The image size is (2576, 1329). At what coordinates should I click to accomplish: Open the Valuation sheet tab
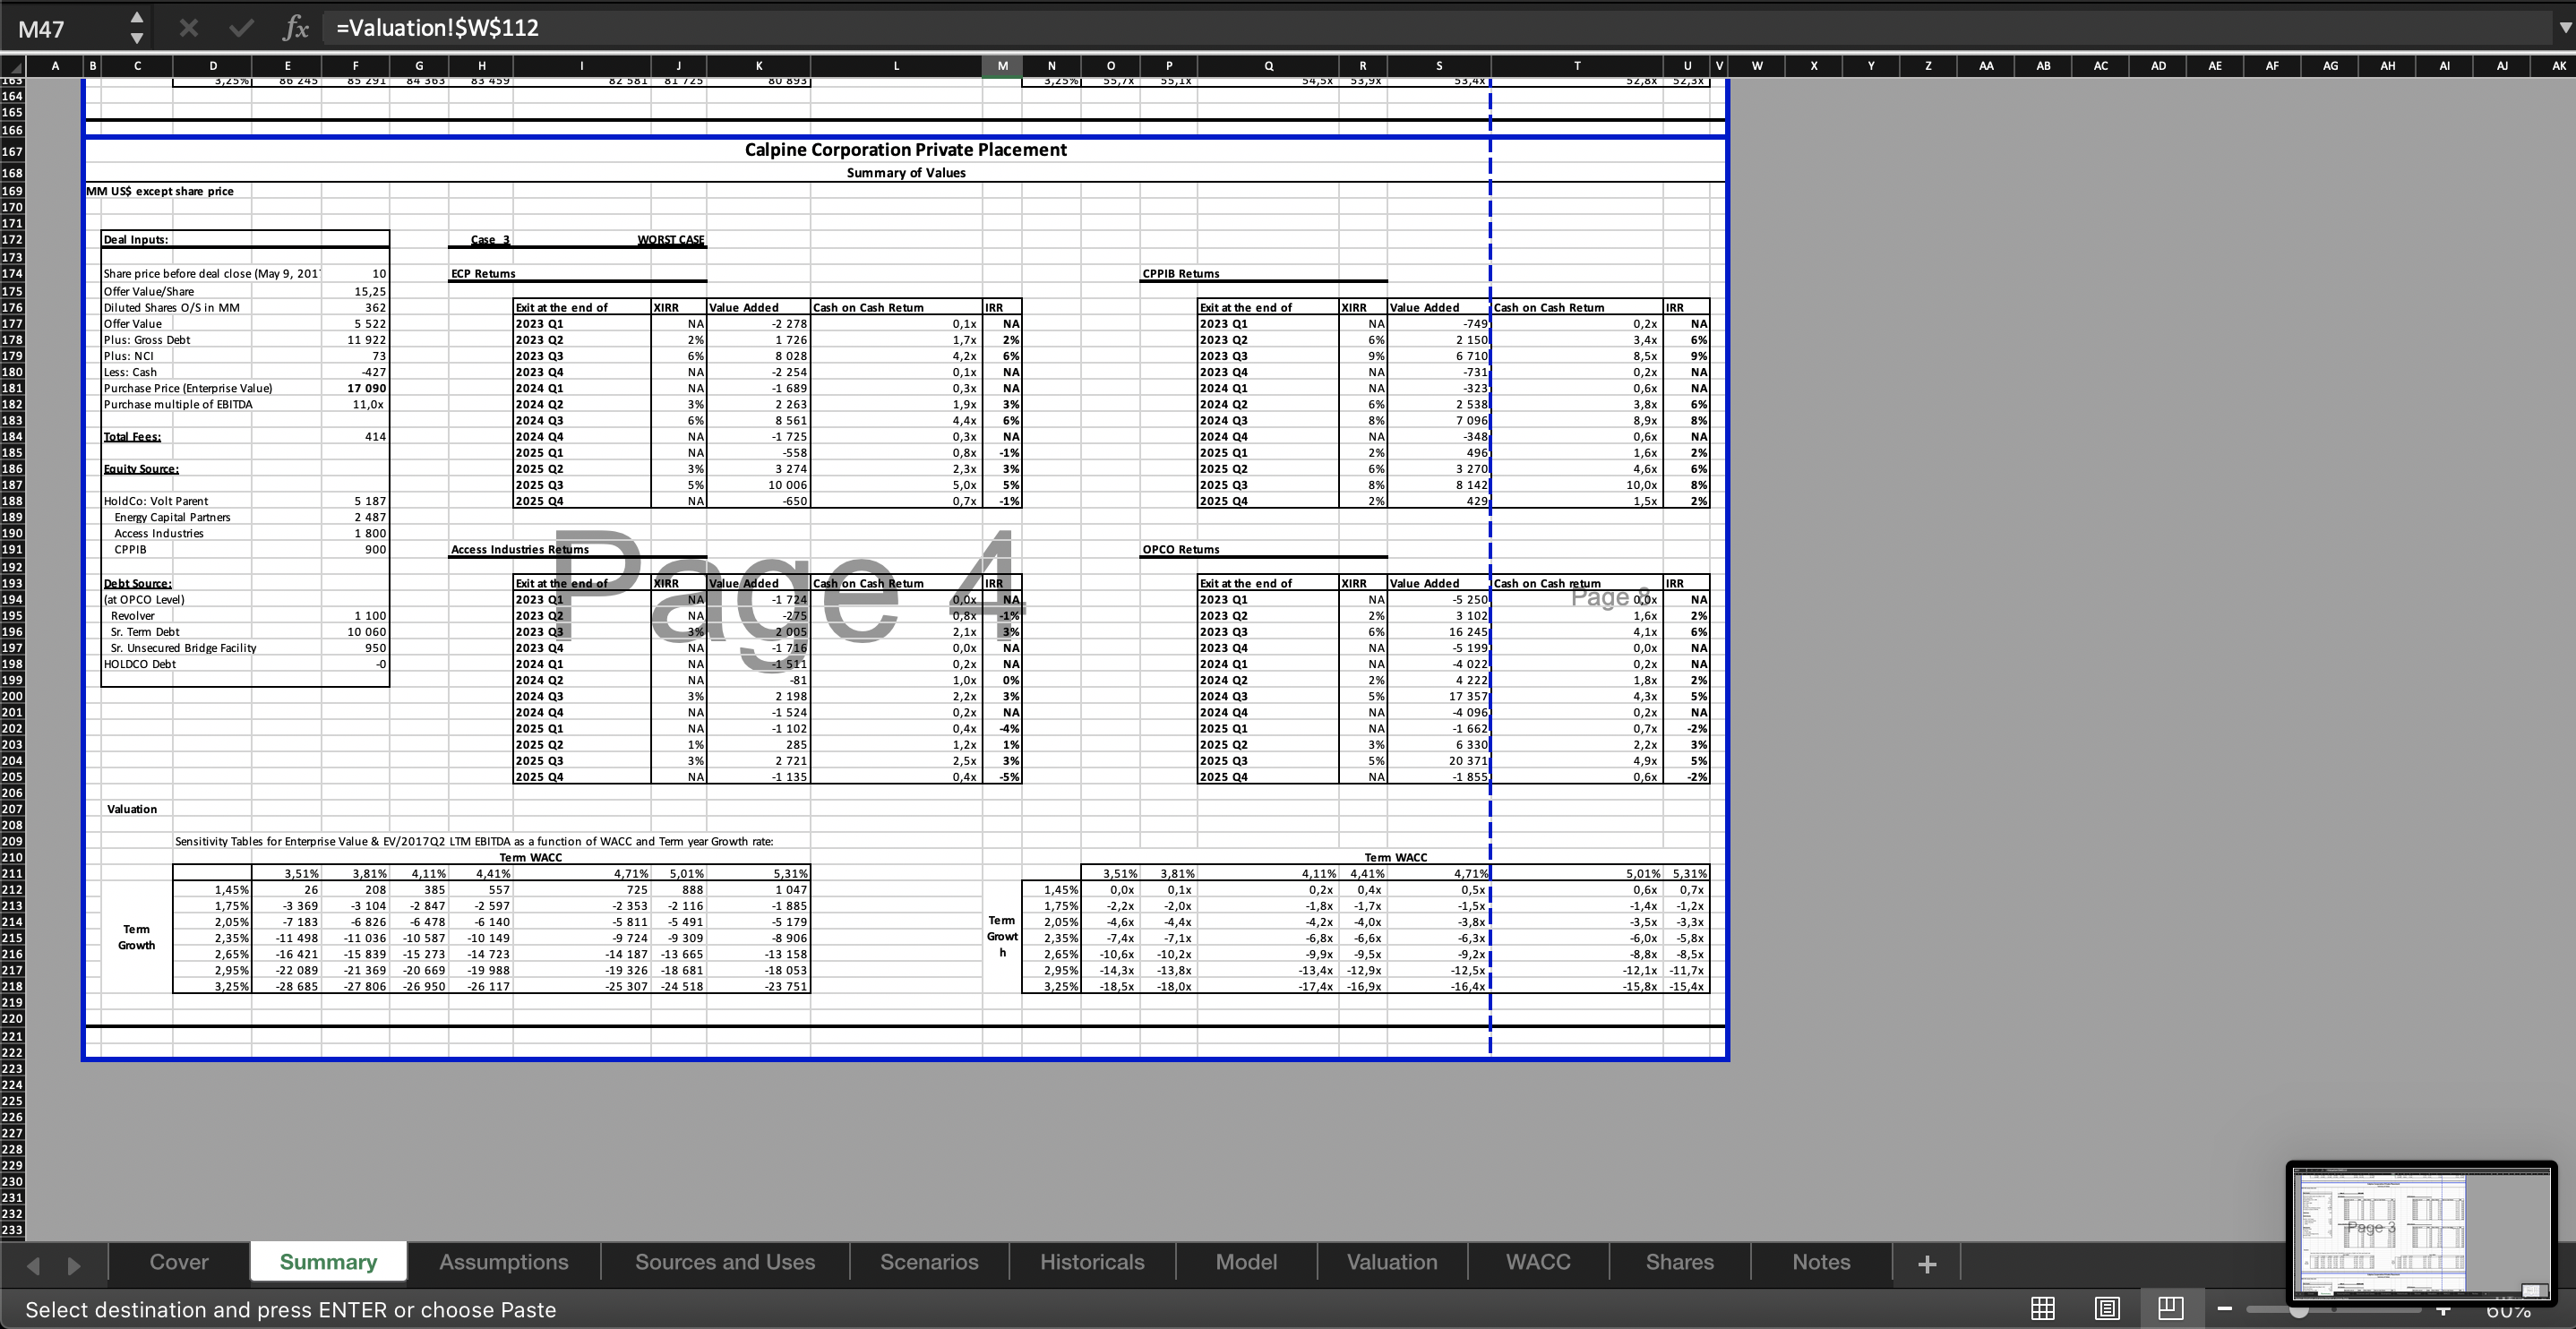[1392, 1262]
